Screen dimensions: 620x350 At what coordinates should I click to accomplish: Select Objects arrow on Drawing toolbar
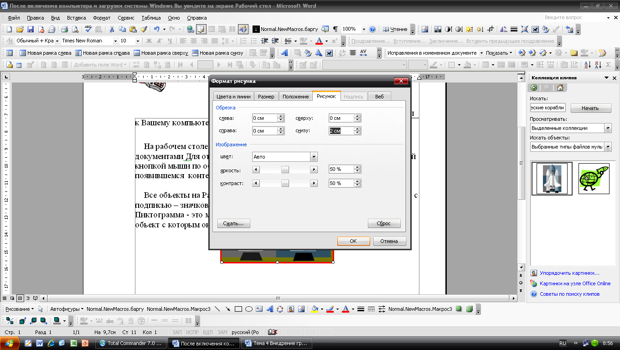(41, 309)
